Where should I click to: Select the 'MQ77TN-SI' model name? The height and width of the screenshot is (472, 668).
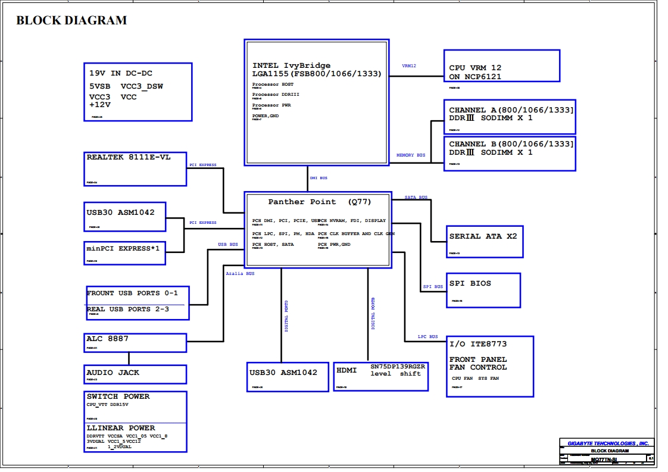[604, 460]
